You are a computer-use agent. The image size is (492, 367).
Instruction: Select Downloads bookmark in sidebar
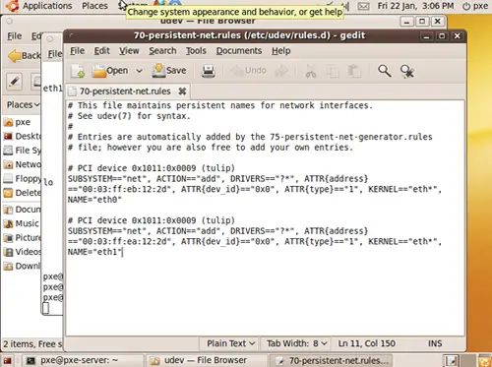23,266
